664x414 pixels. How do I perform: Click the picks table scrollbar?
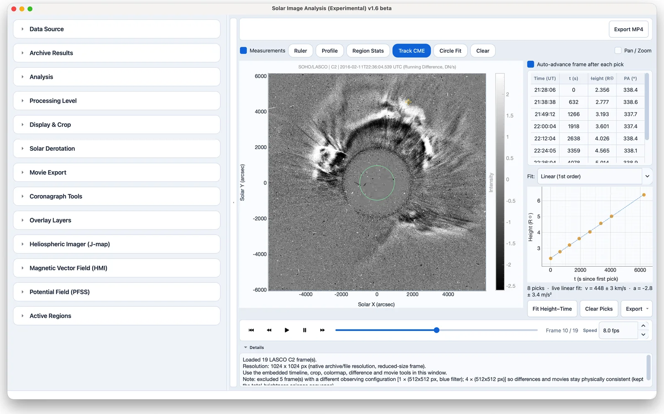(x=647, y=107)
